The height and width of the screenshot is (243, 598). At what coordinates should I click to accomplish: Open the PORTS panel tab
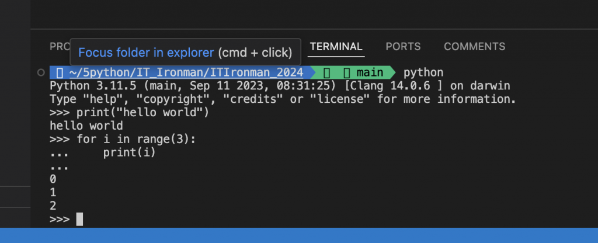tap(403, 47)
